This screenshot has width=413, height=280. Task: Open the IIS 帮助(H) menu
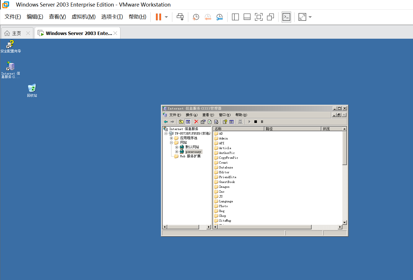click(241, 115)
